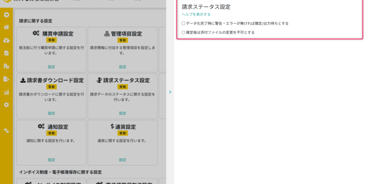368x184 pixels.
Task: Click 受取 badge on 通貨設定 card
Action: [x=123, y=133]
